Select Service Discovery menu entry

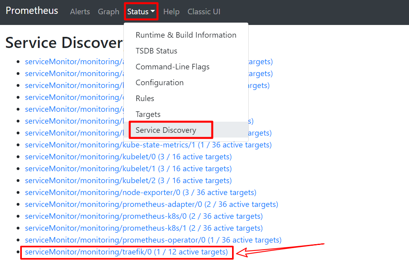click(x=166, y=130)
